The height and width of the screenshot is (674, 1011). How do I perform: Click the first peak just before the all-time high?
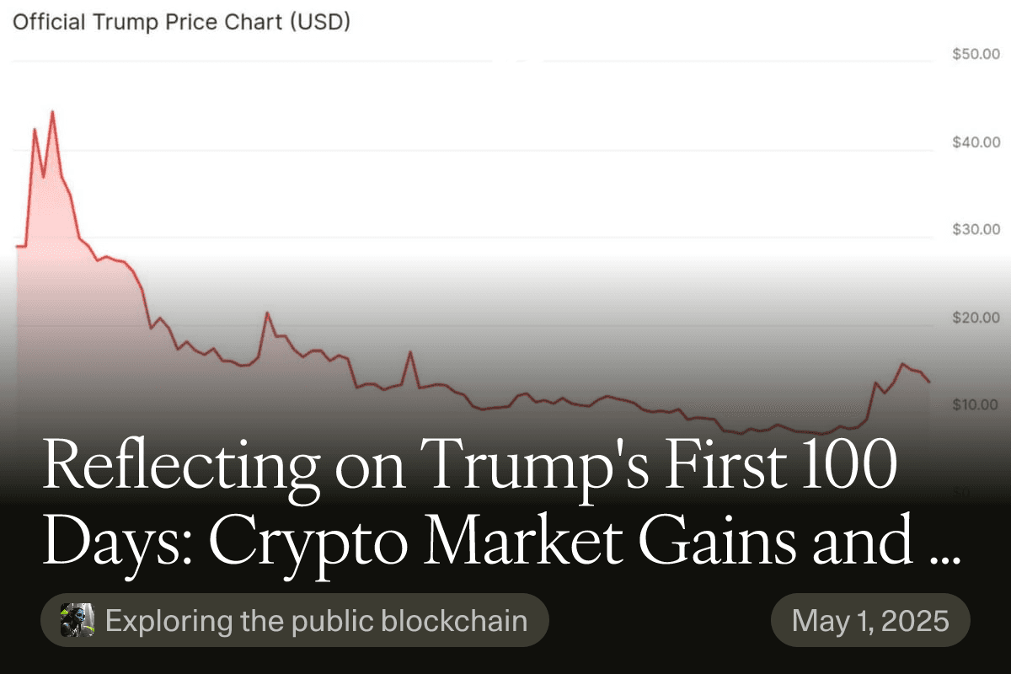tap(35, 129)
